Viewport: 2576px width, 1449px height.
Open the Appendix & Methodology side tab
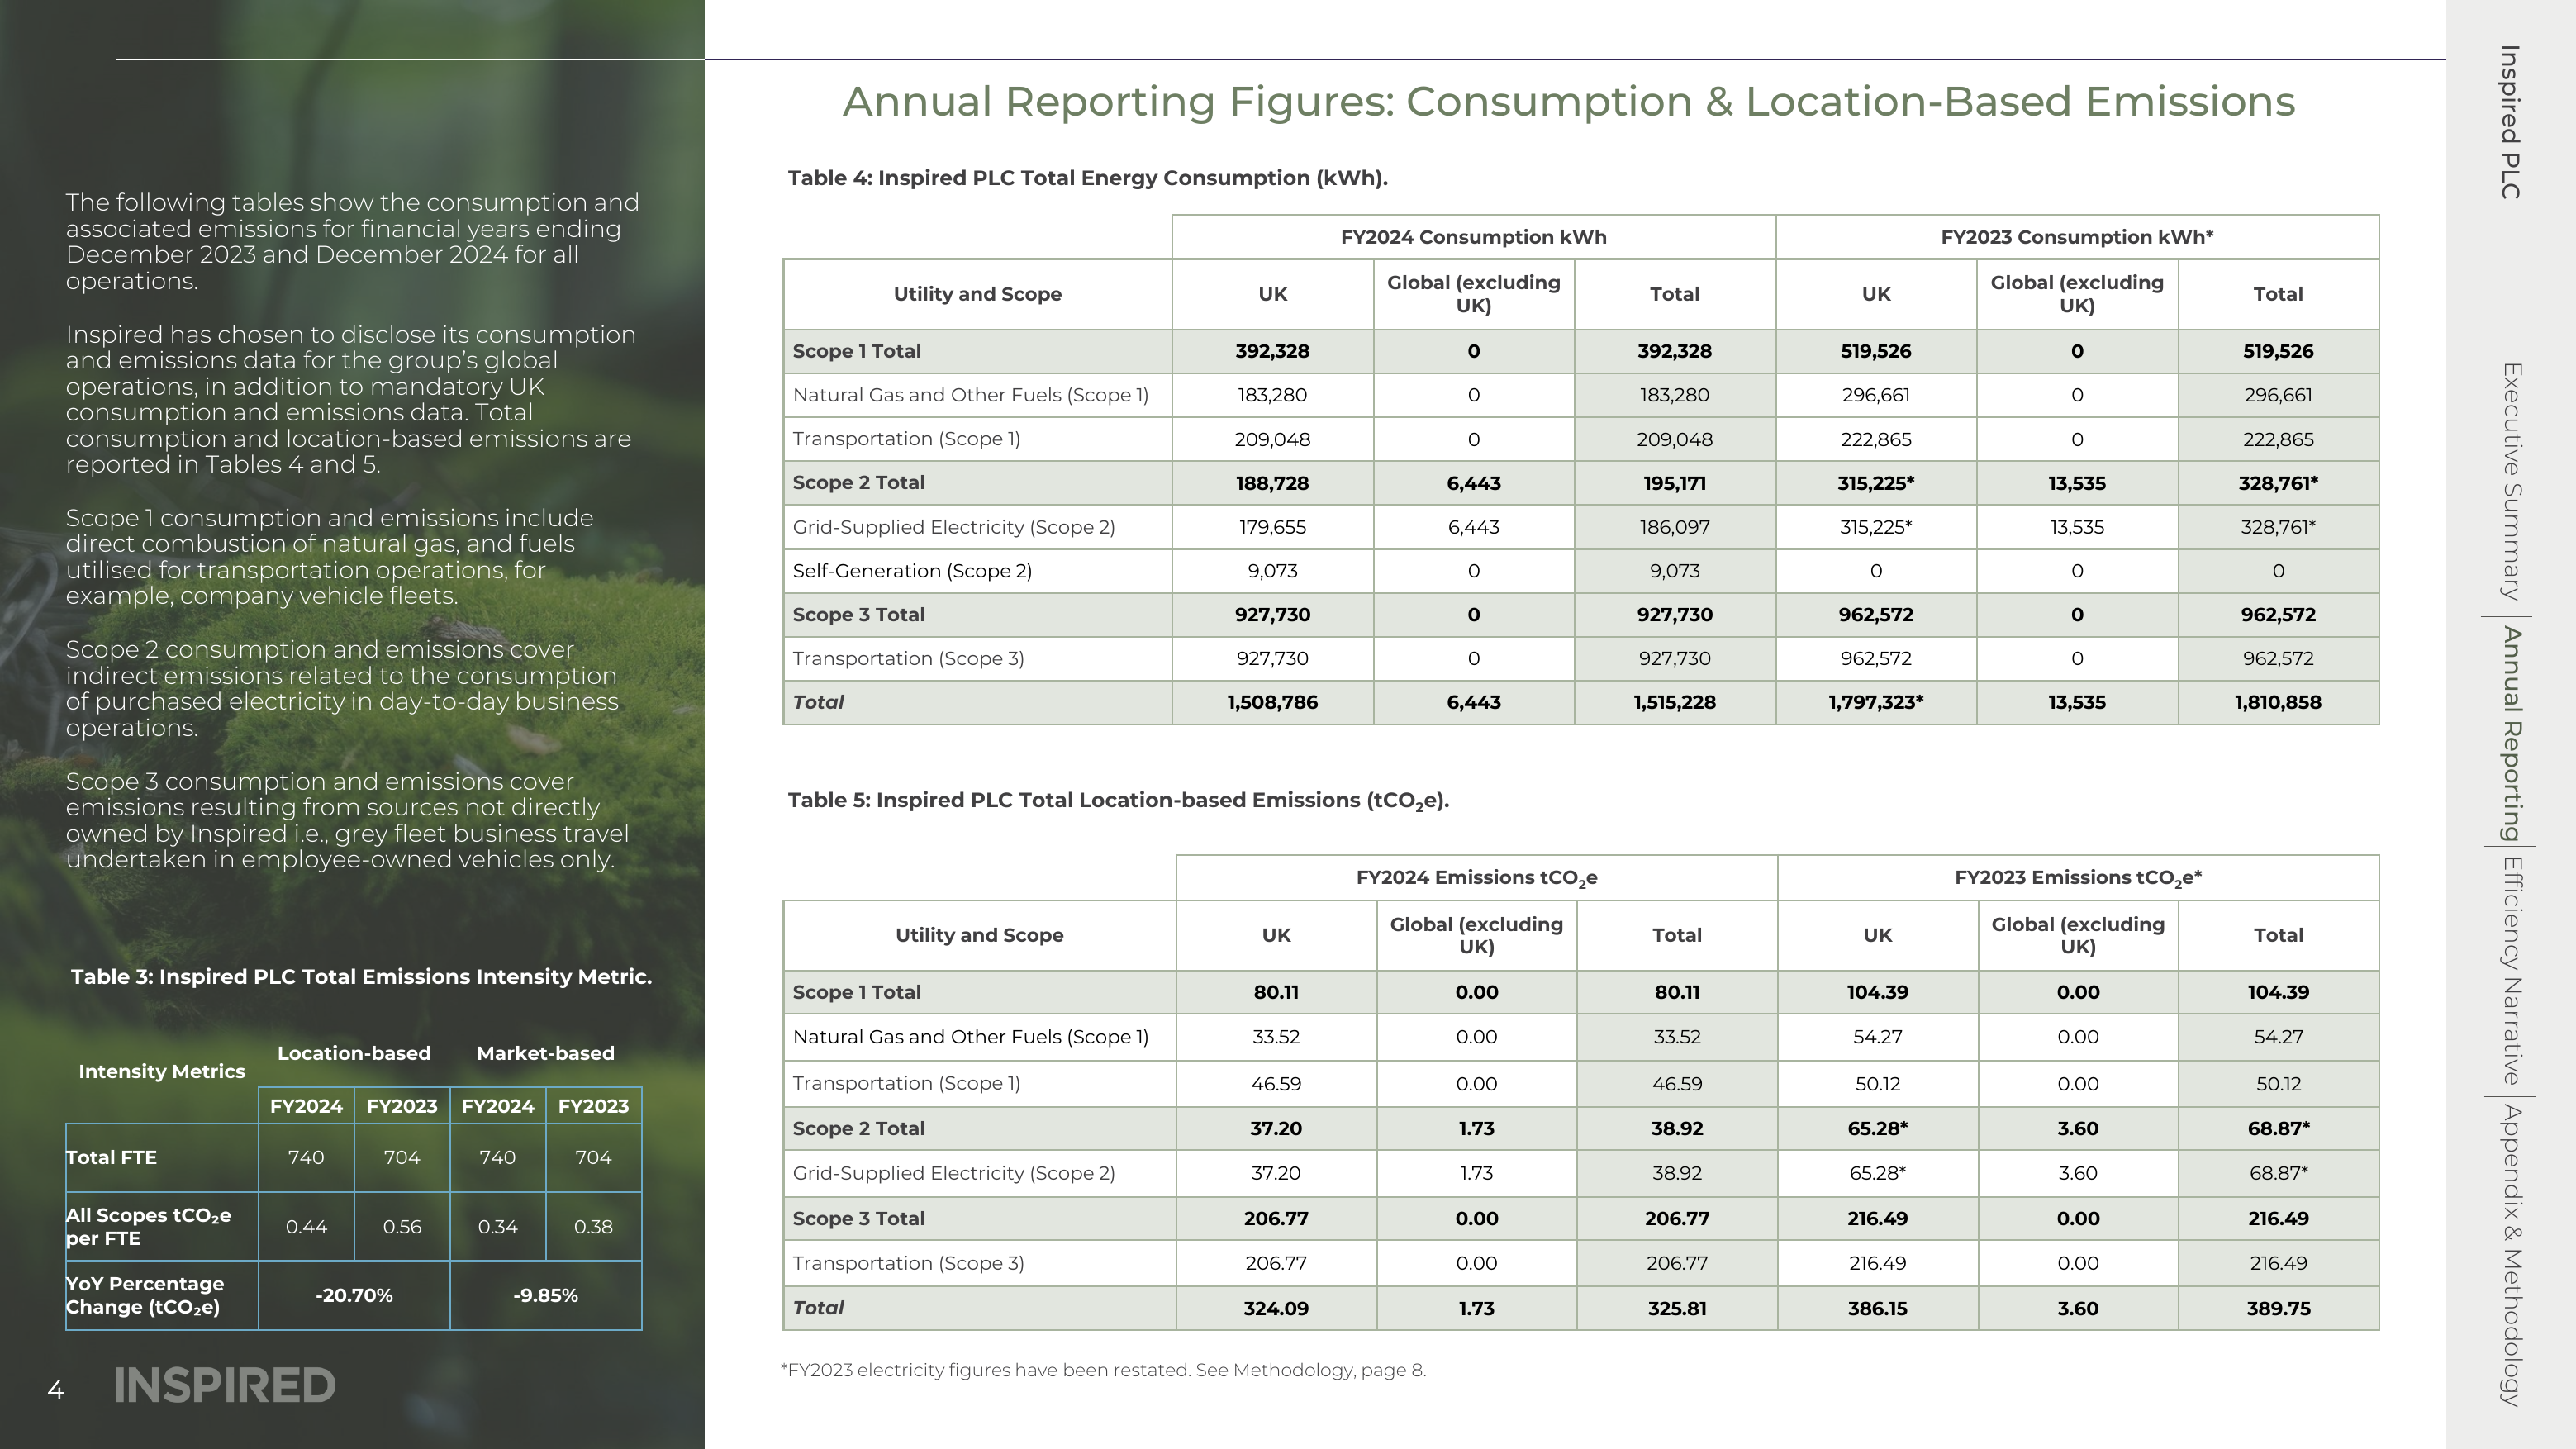(2511, 1255)
